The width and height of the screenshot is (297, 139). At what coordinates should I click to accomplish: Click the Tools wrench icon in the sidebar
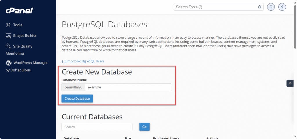click(8, 25)
